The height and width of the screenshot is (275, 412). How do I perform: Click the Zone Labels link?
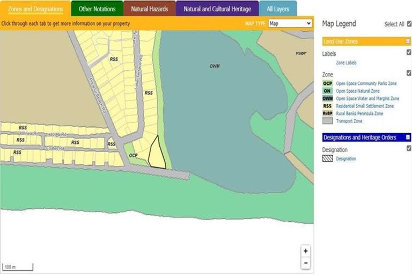pos(346,63)
